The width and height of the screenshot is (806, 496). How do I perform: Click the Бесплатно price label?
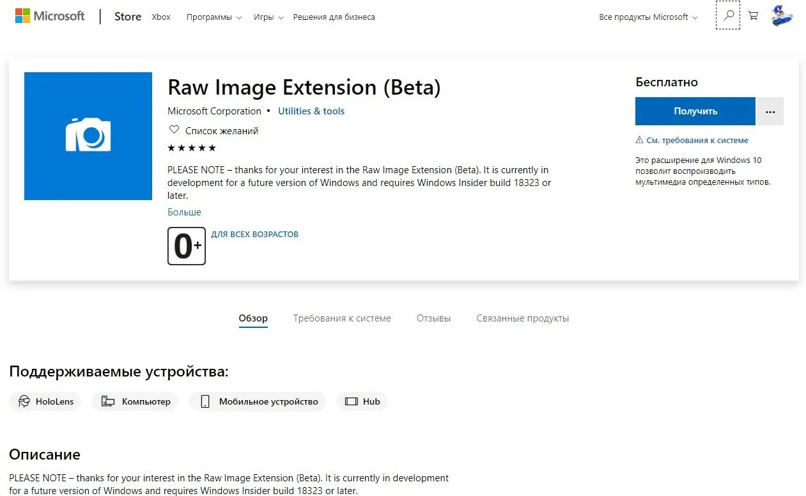coord(667,82)
